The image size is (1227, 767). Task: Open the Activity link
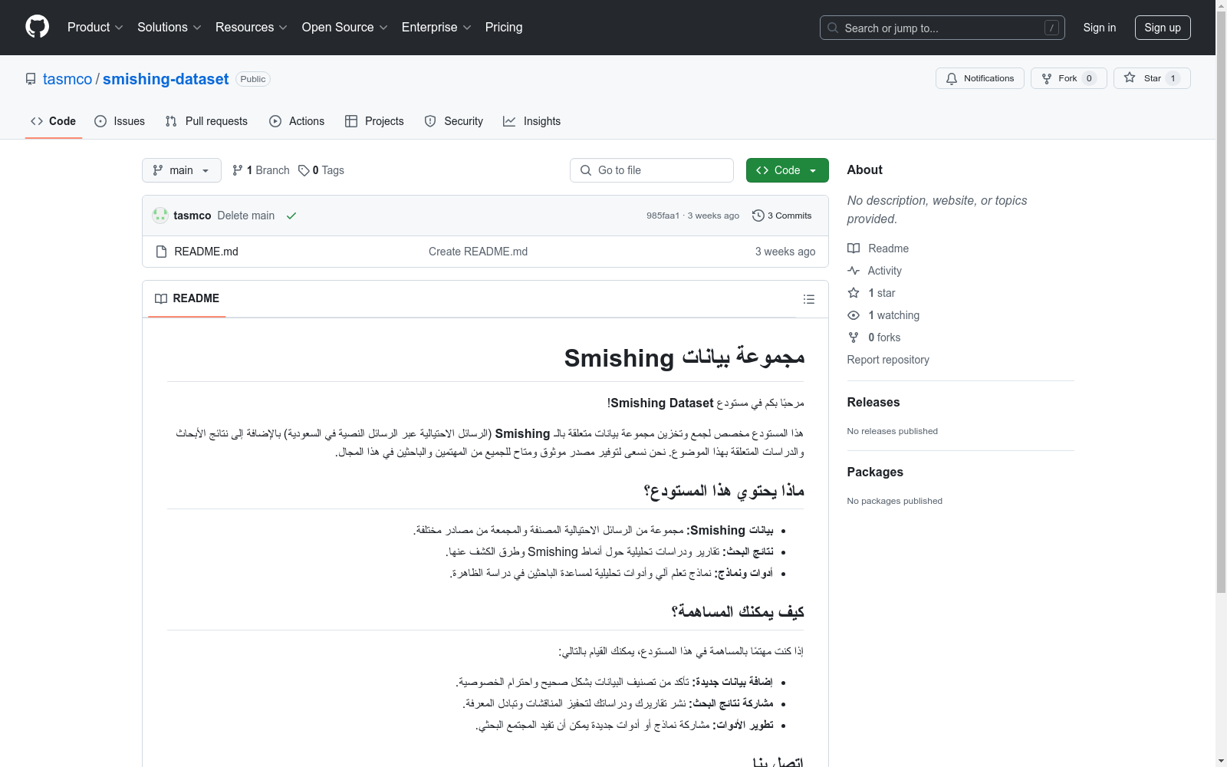coord(874,271)
